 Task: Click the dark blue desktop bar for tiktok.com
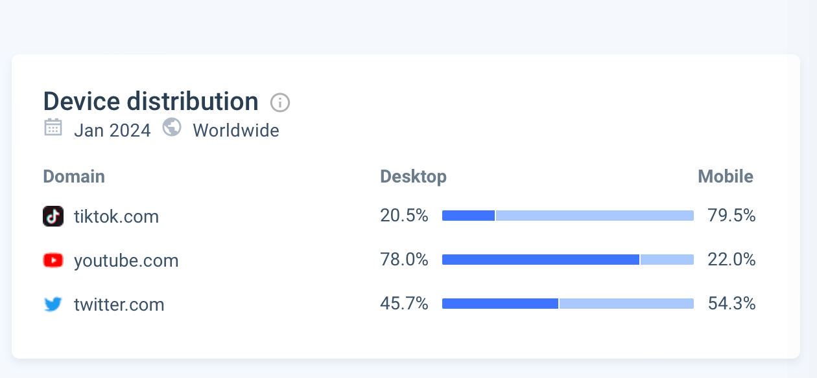468,216
